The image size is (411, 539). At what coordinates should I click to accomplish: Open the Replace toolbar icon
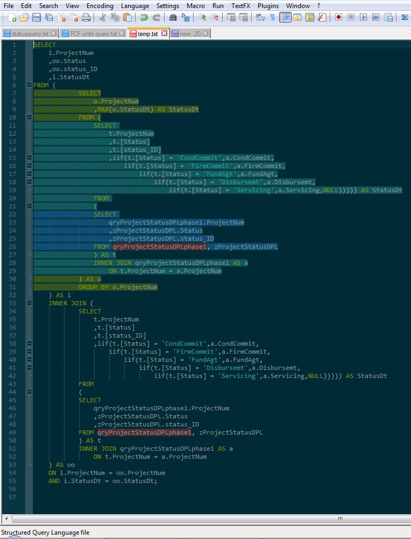pyautogui.click(x=186, y=17)
